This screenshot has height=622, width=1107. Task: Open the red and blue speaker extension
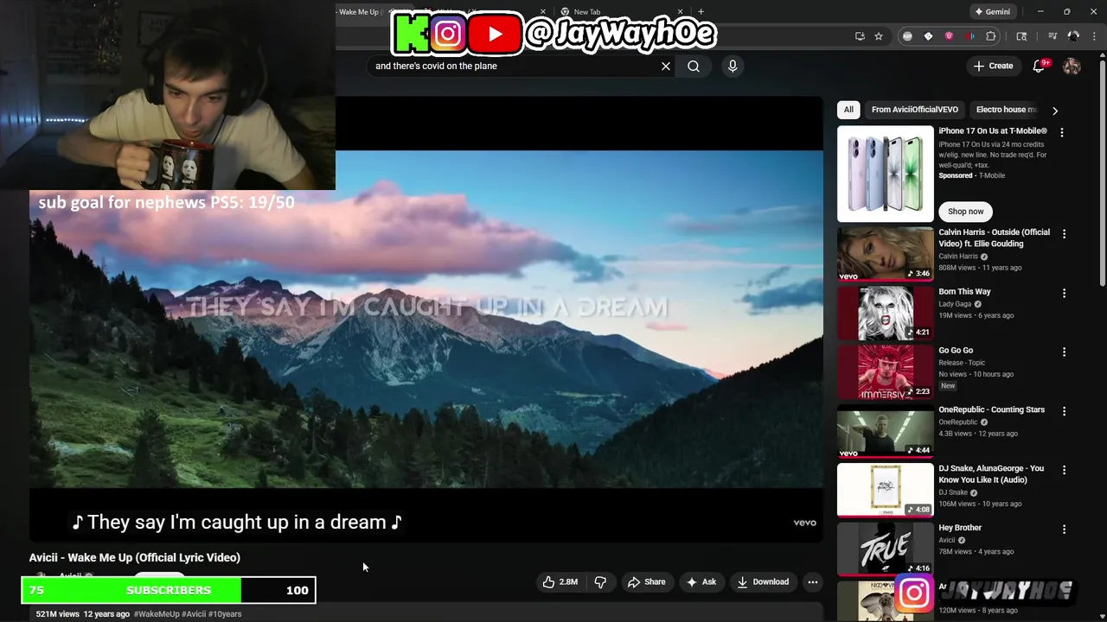tap(969, 36)
